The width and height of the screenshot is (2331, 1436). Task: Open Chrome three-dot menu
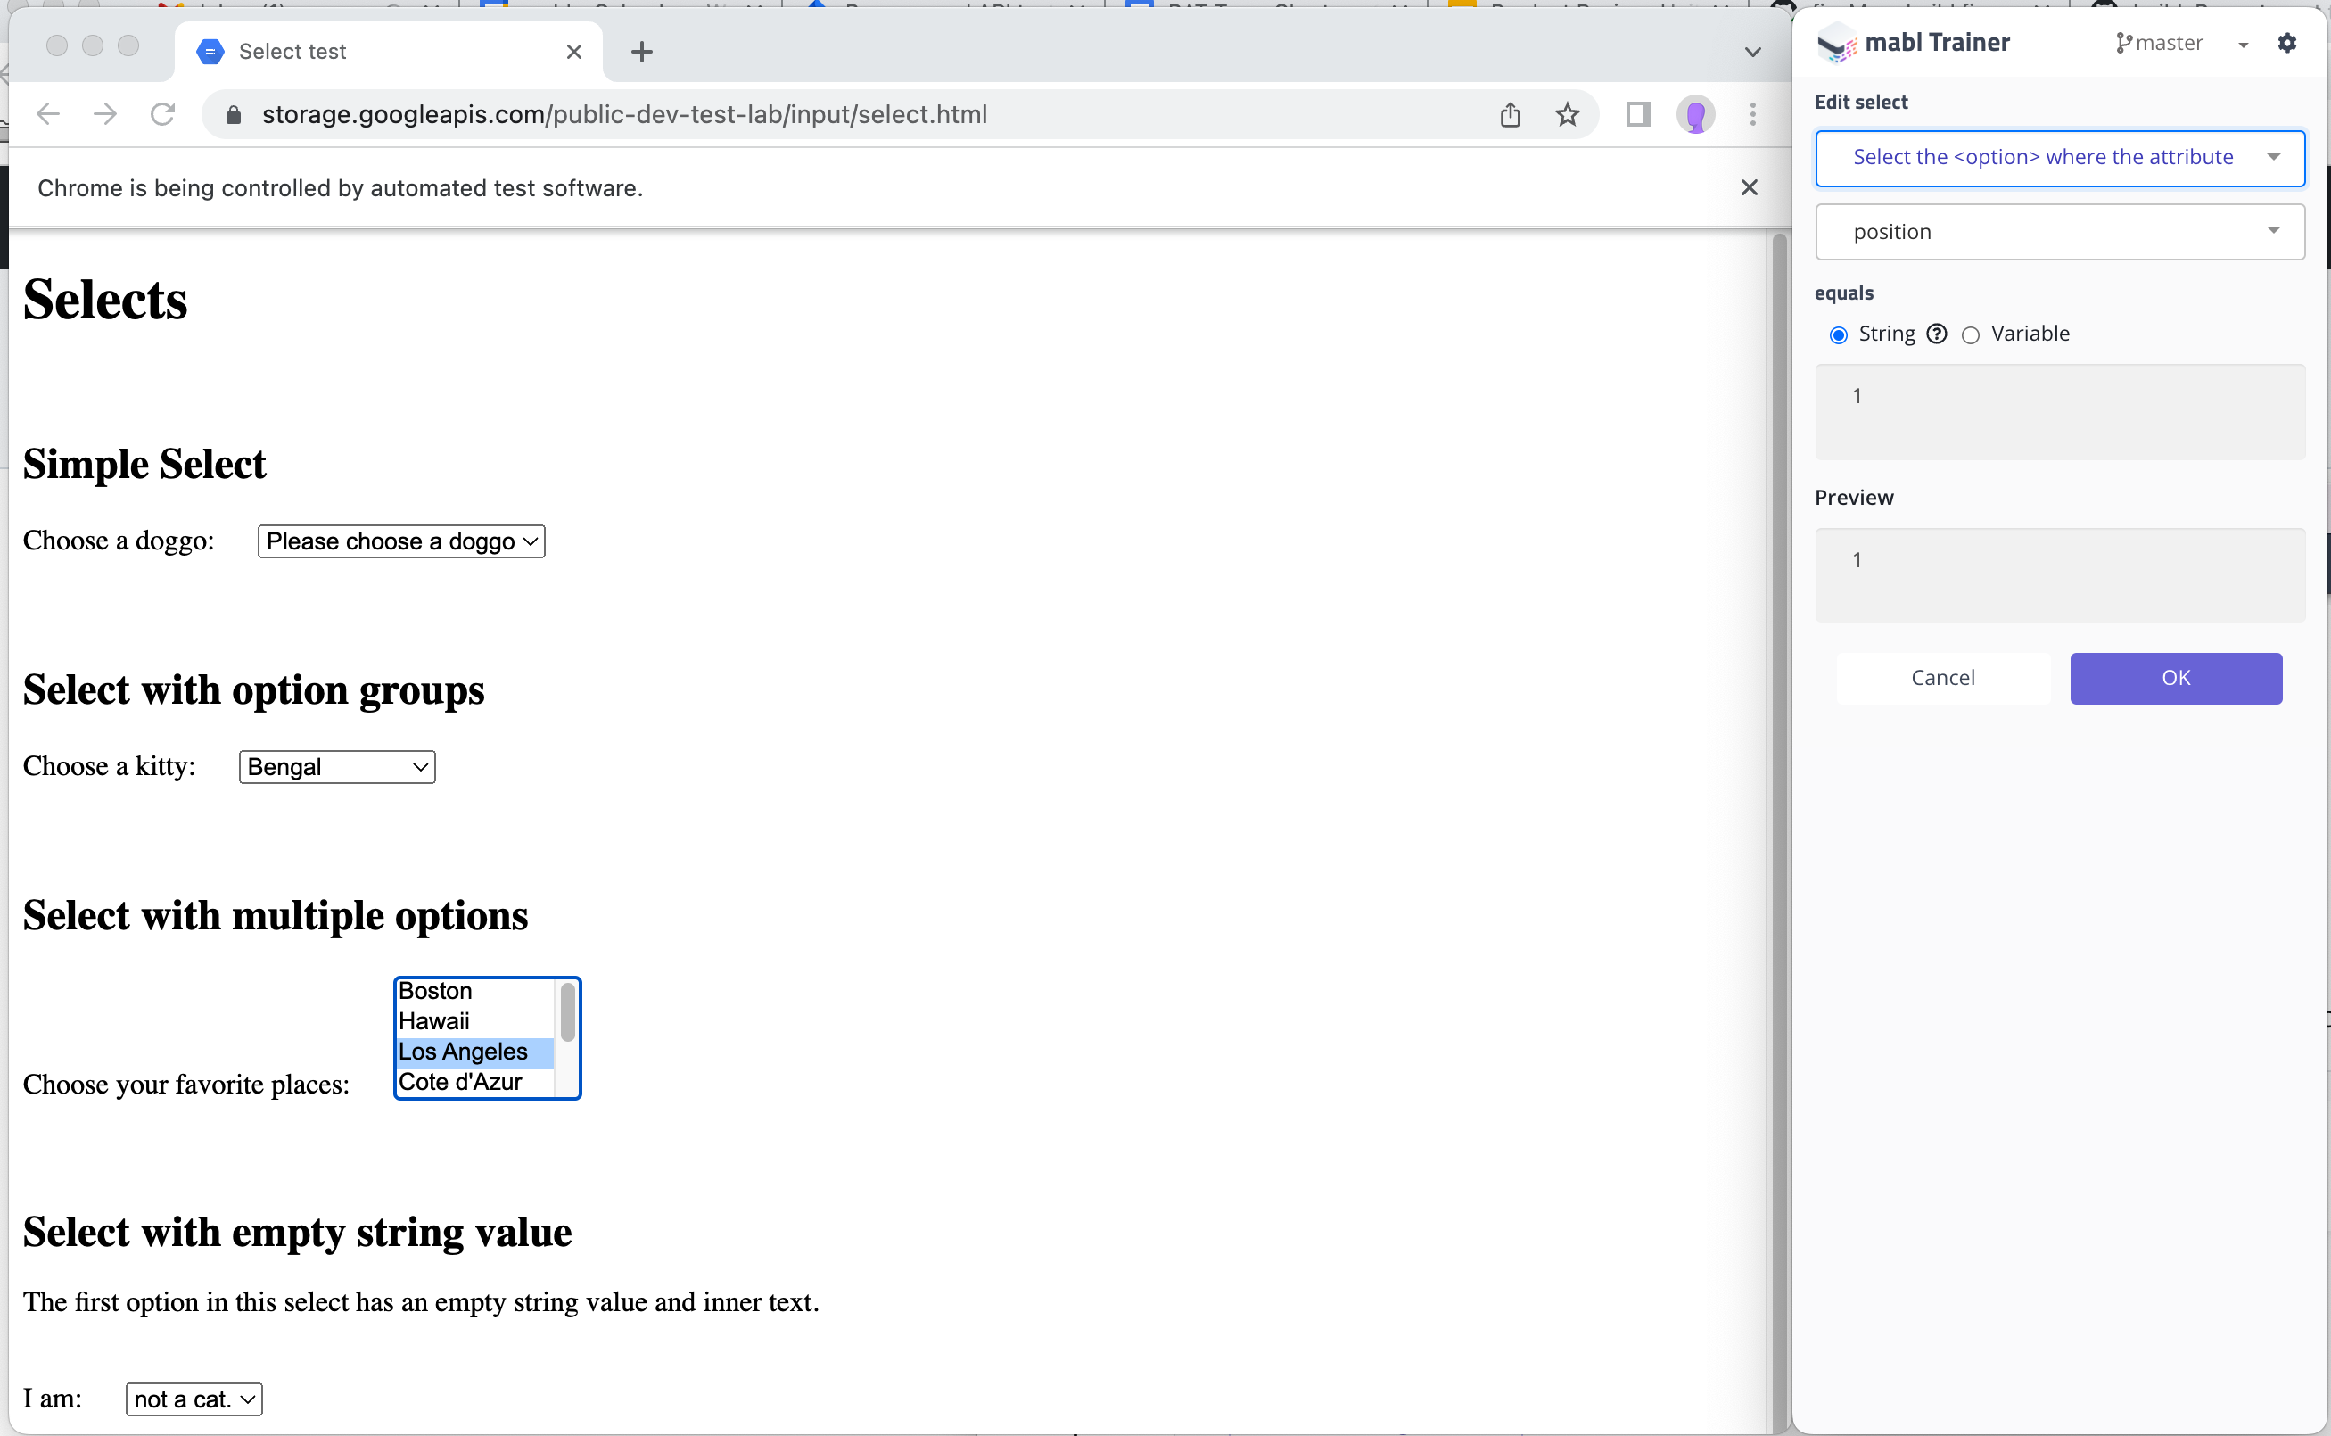1751,115
